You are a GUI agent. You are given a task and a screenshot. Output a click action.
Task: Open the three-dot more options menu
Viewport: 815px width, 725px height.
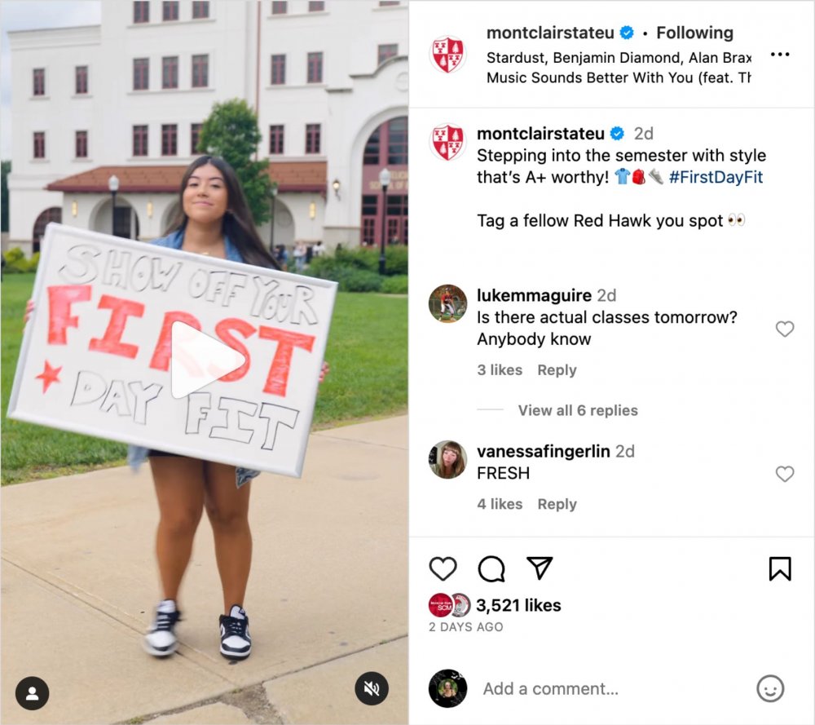[780, 55]
